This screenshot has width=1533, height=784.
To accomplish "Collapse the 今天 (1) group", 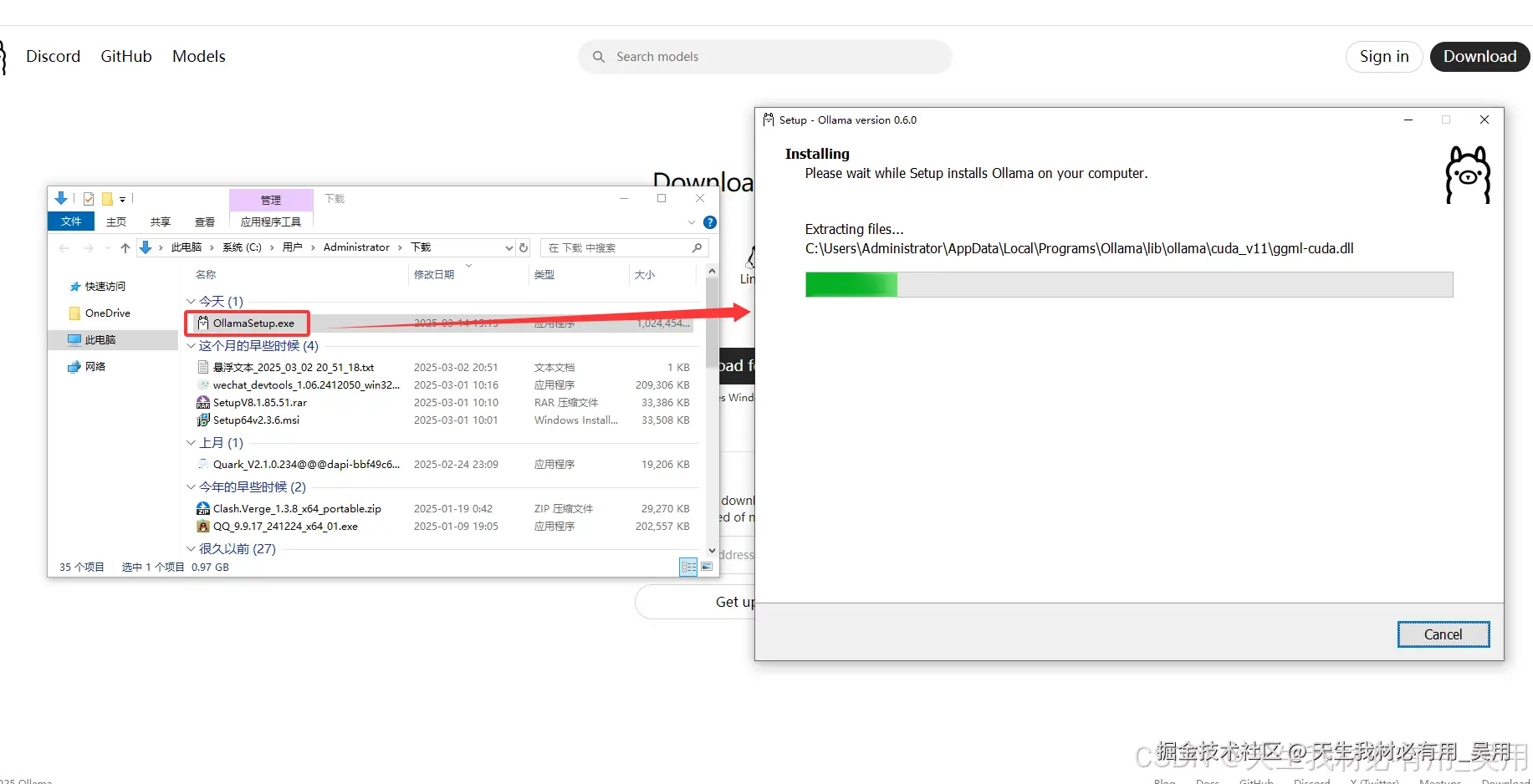I will coord(191,301).
